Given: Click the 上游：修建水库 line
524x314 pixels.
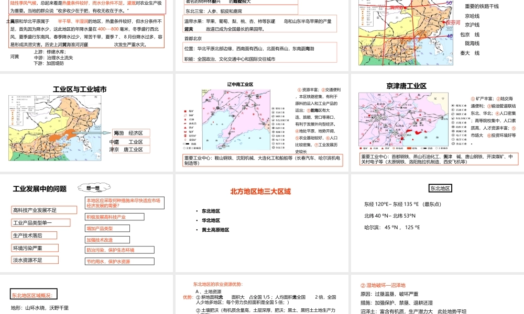Looking at the screenshot, I should 50,52.
